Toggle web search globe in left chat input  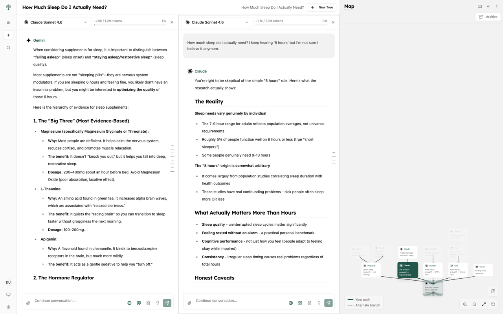(129, 303)
